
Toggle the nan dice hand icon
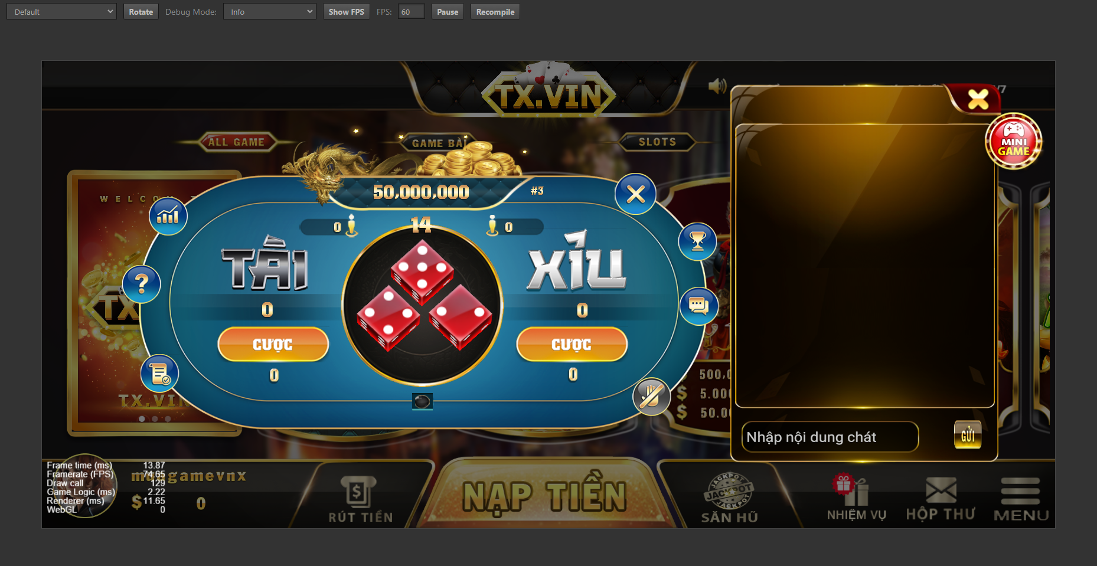652,397
